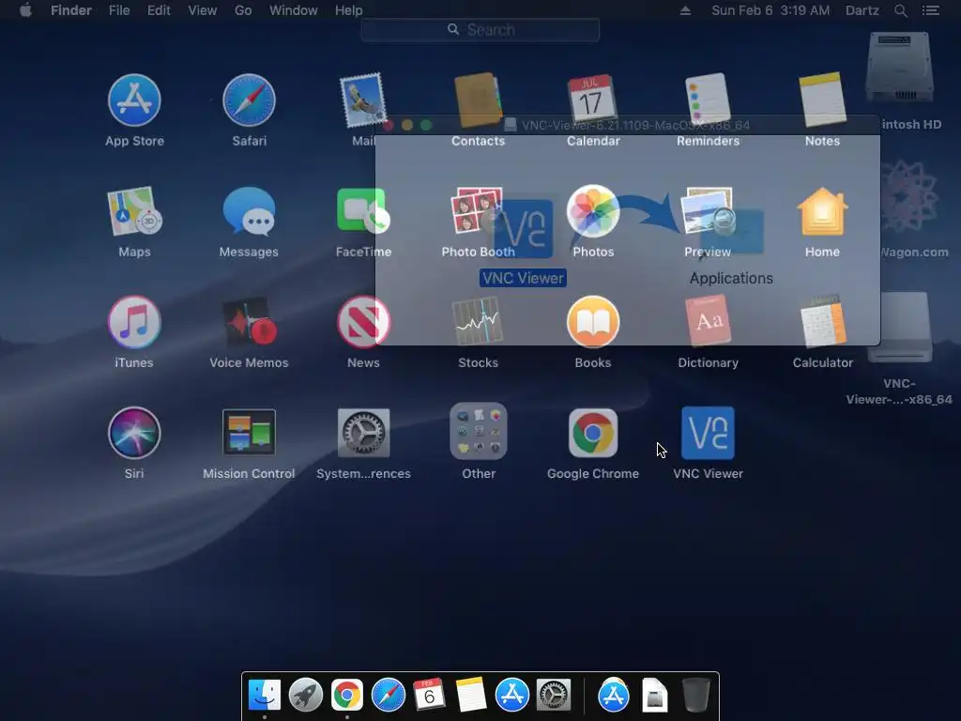Click the Launchpad rocket in Dock
Screen dimensions: 961x721
pos(305,695)
